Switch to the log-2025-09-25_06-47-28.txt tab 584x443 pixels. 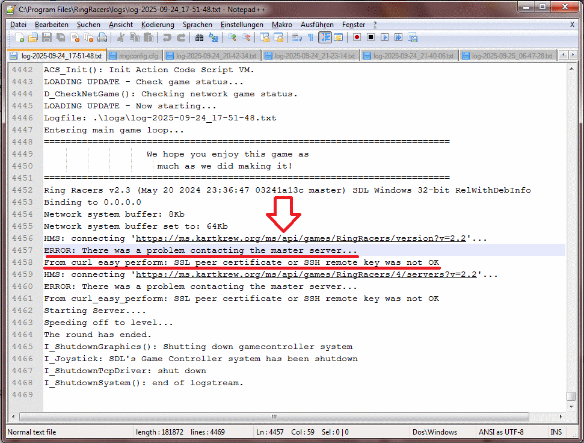pyautogui.click(x=508, y=56)
